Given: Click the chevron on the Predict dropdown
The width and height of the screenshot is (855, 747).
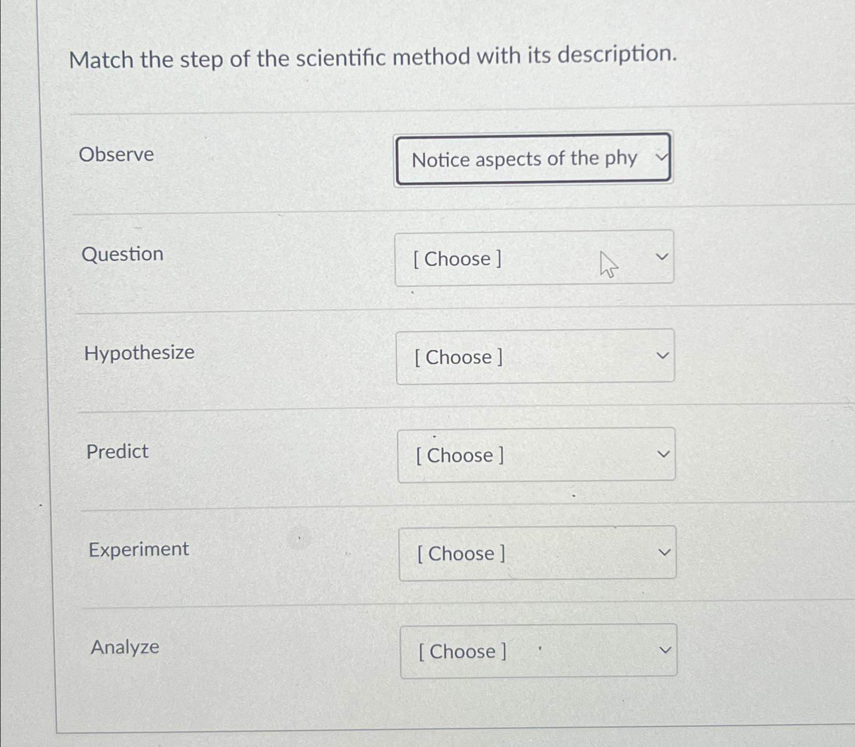Looking at the screenshot, I should click(665, 453).
